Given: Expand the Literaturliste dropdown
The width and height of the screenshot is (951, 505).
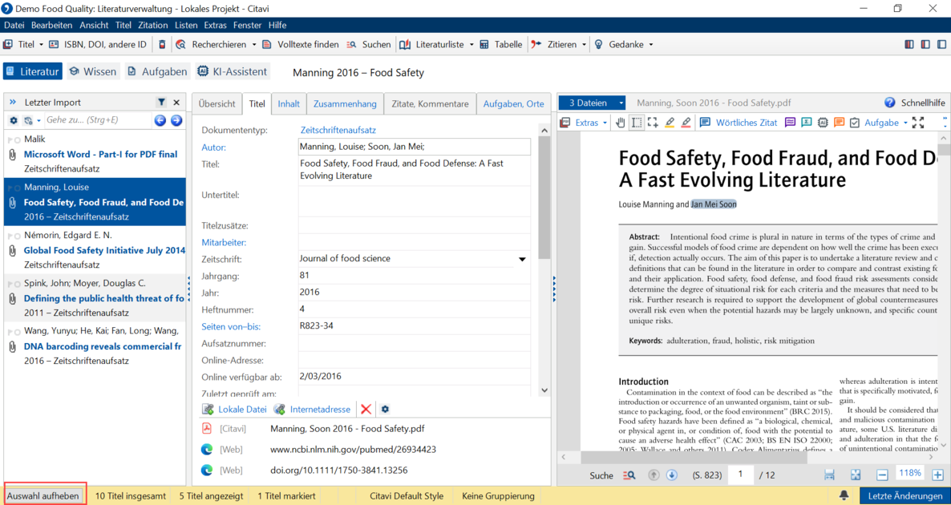Looking at the screenshot, I should click(471, 44).
